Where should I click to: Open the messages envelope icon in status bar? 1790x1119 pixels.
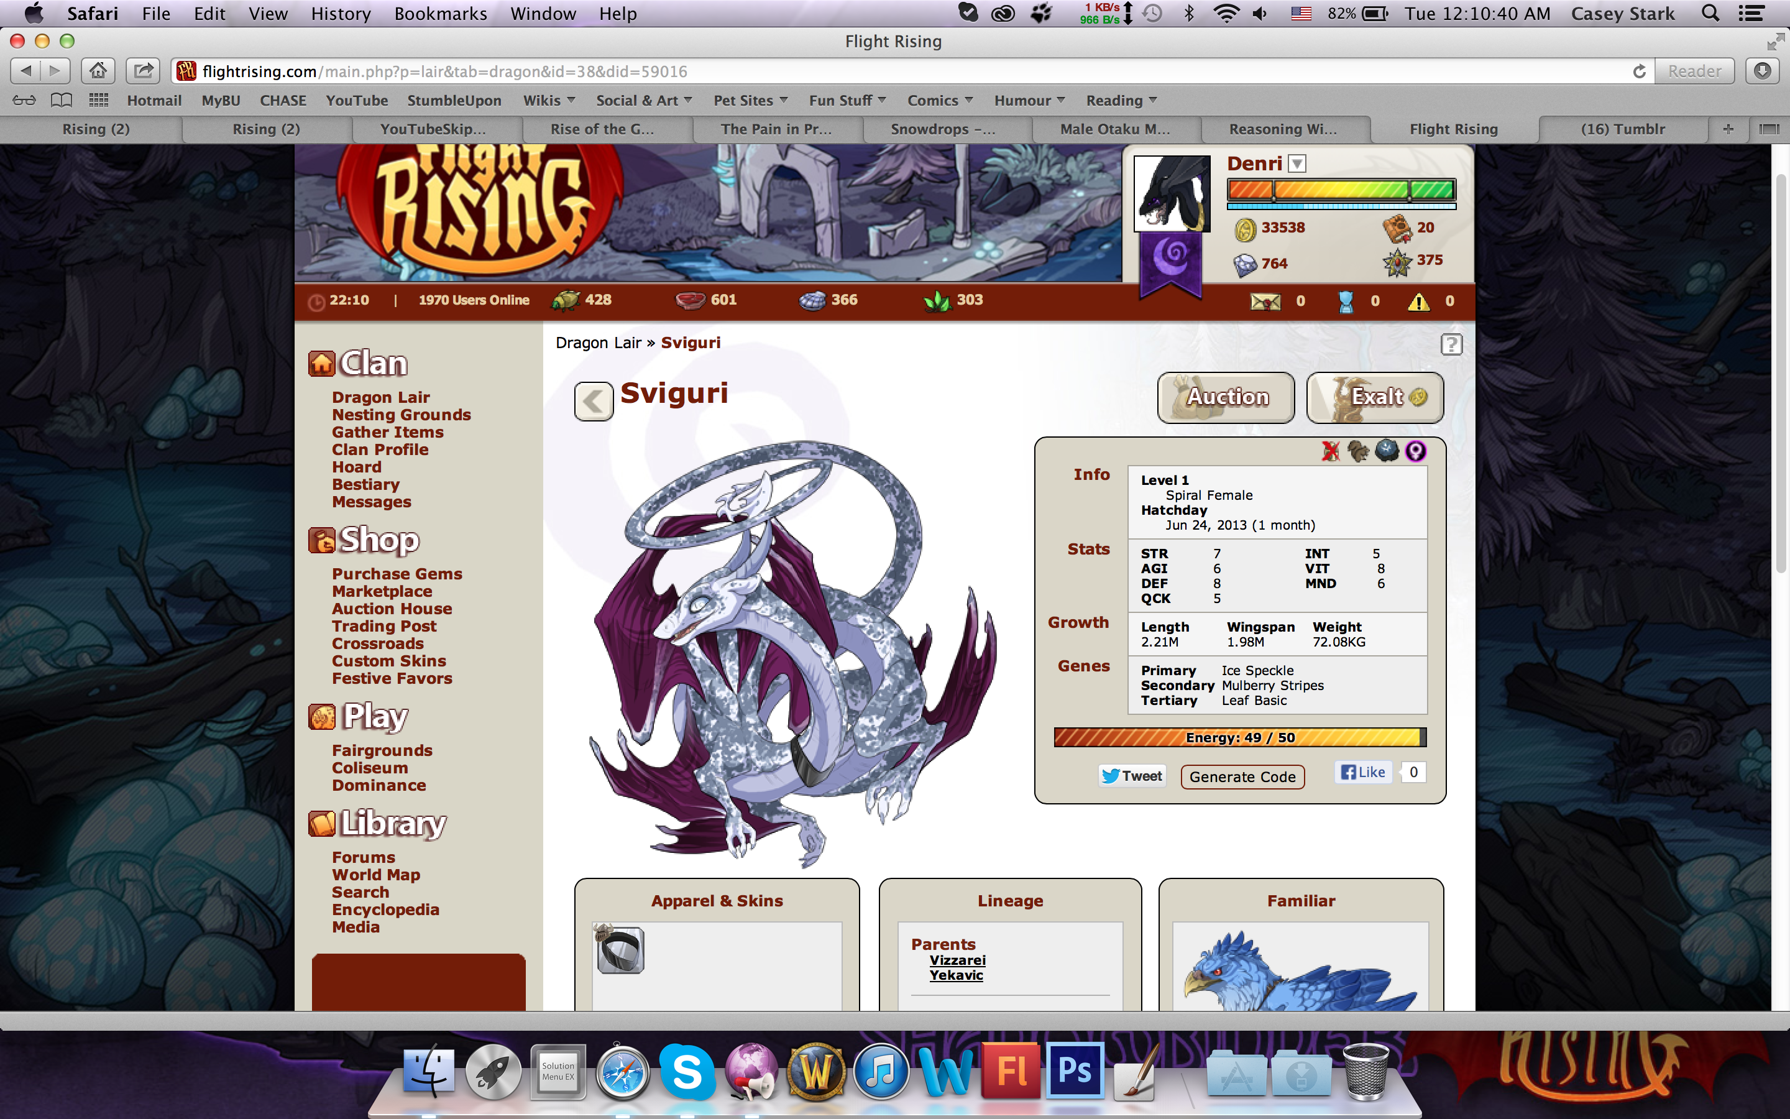click(x=1265, y=302)
